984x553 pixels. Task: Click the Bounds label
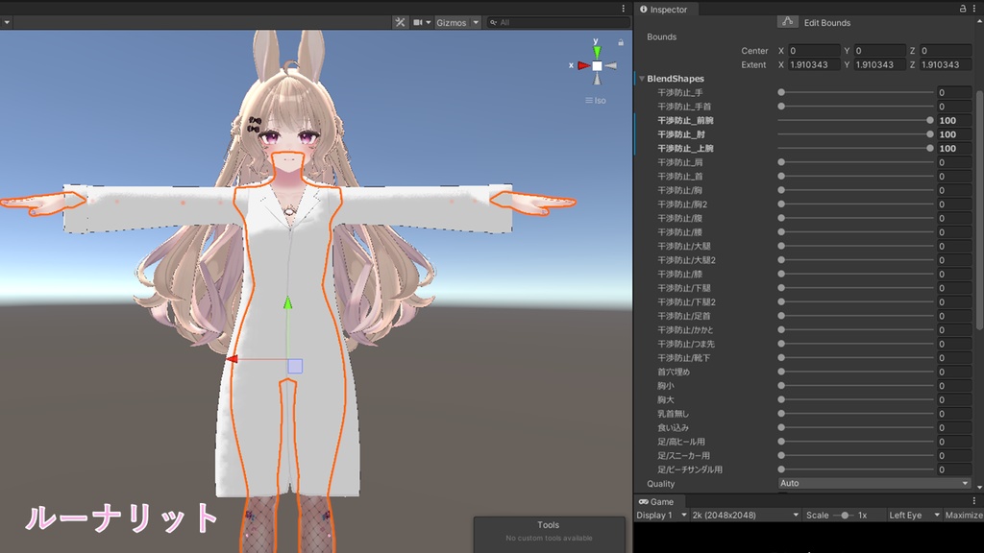click(x=661, y=37)
